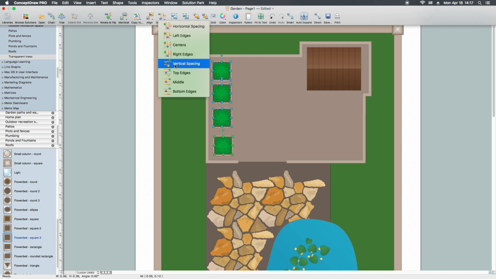The width and height of the screenshot is (496, 279).
Task: Select the Flowerbed - triangle shape
Action: point(27,265)
